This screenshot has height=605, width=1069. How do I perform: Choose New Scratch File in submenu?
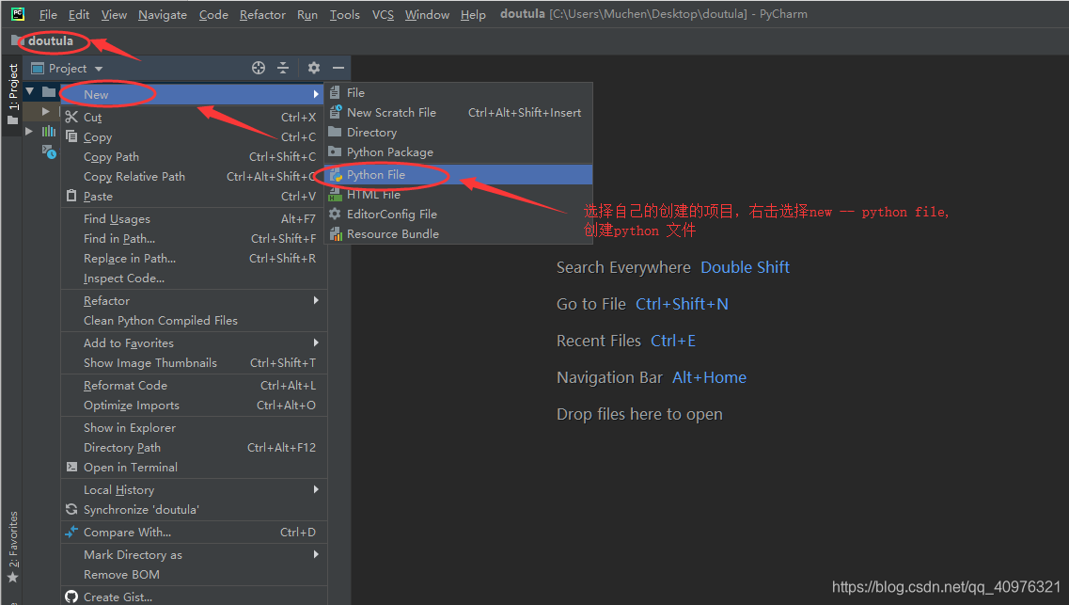pos(459,112)
